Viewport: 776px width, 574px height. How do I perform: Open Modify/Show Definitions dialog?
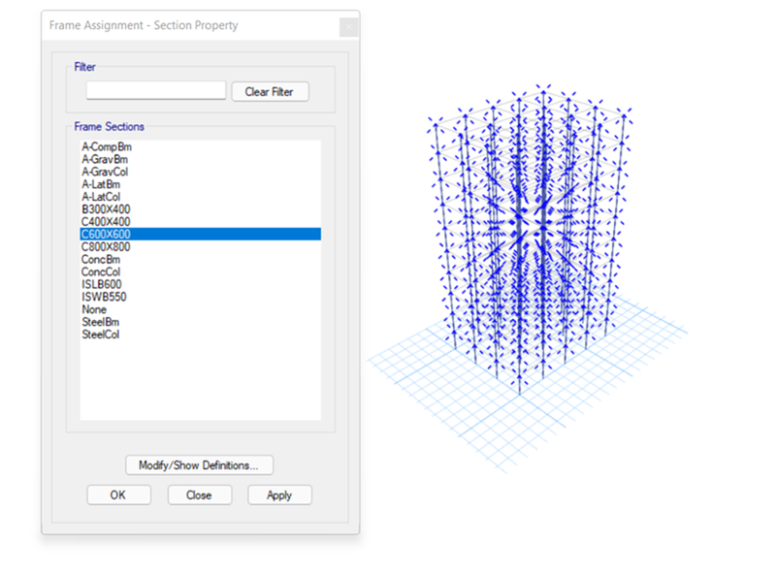(199, 465)
